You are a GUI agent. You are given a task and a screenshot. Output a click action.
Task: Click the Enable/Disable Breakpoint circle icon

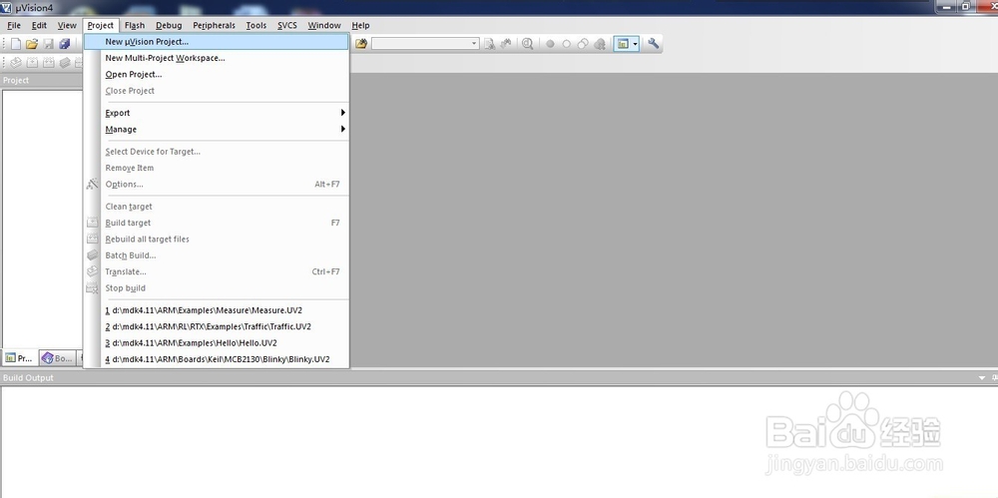click(567, 44)
